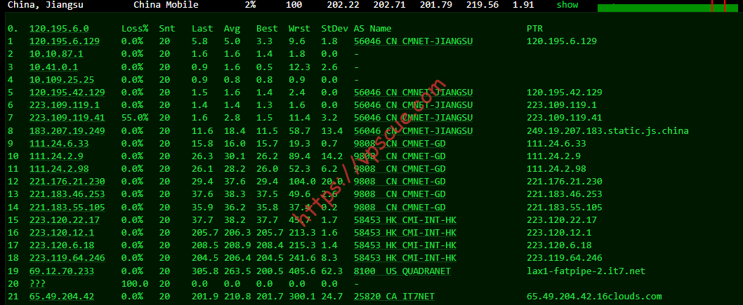The width and height of the screenshot is (743, 305).
Task: Click the 'show' link in top row
Action: (567, 5)
